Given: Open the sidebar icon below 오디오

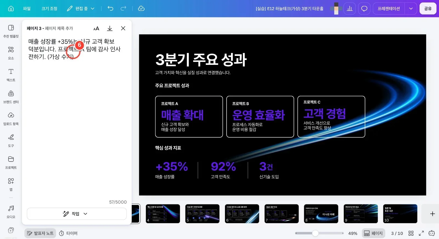Looking at the screenshot, I should pyautogui.click(x=11, y=231).
